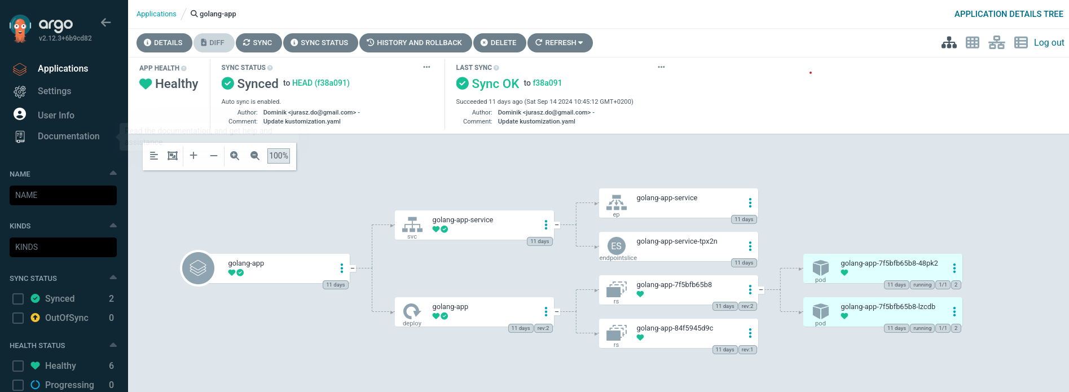
Task: Check the Synced filter checkbox
Action: point(18,299)
